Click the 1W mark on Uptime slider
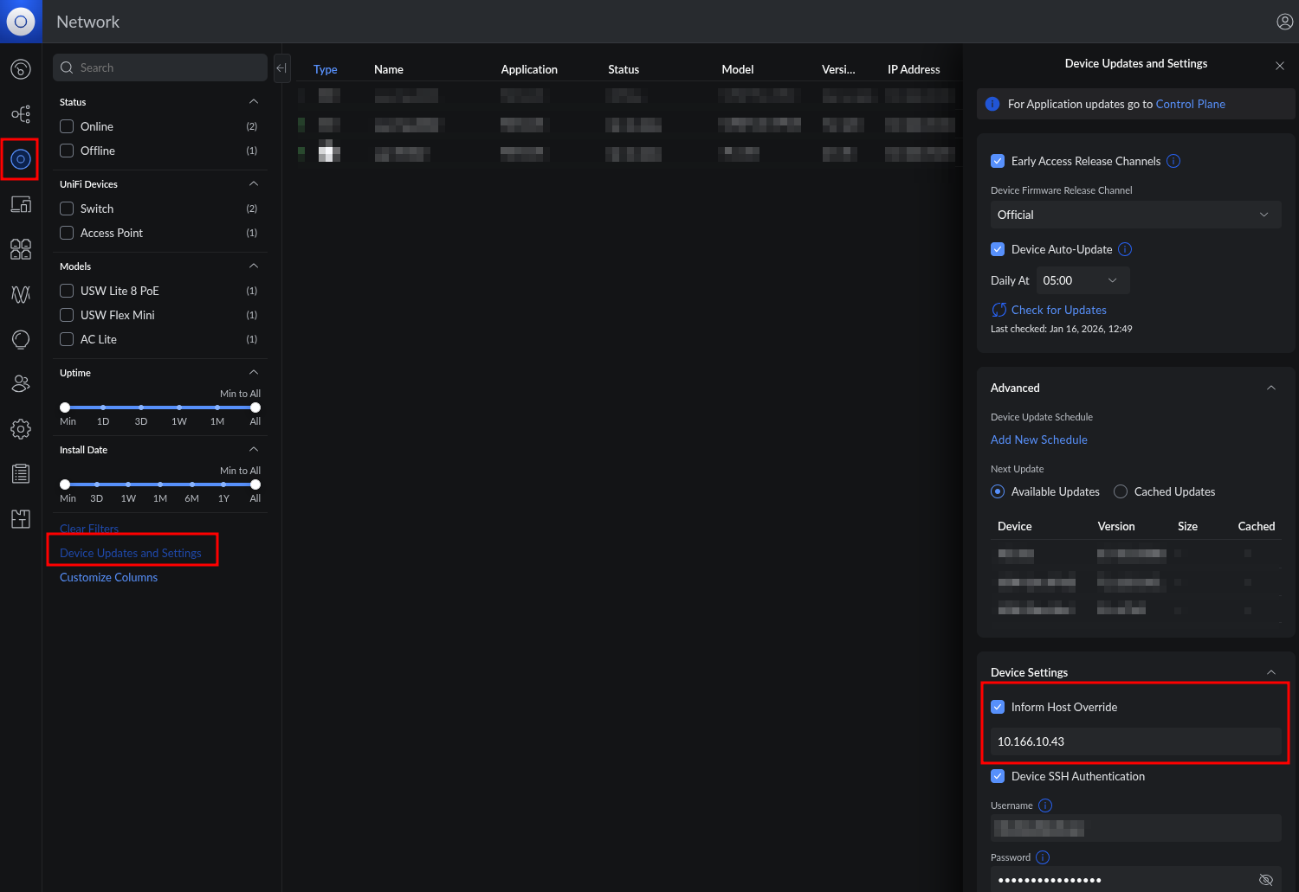 click(x=179, y=407)
